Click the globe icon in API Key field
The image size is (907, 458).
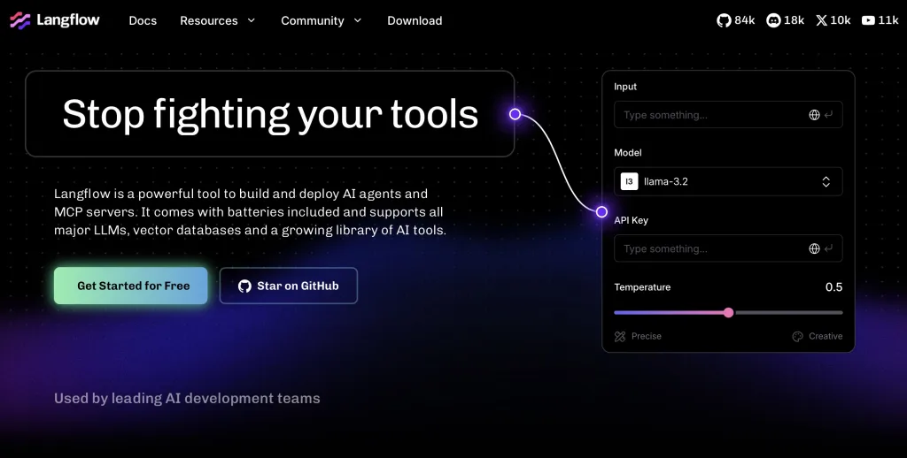(814, 249)
